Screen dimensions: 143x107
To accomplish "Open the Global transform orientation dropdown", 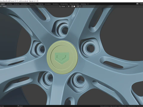I will [63, 7].
